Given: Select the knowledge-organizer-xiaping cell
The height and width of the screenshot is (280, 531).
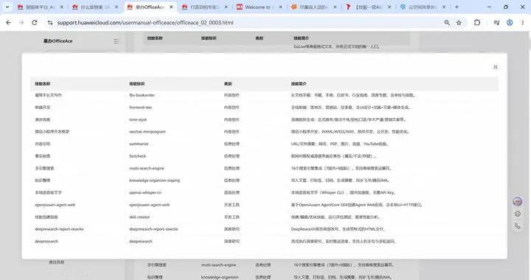Looking at the screenshot, I should point(154,181).
